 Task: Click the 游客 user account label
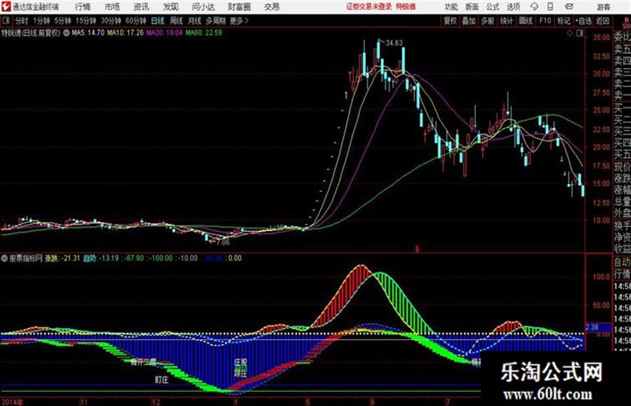pyautogui.click(x=603, y=7)
